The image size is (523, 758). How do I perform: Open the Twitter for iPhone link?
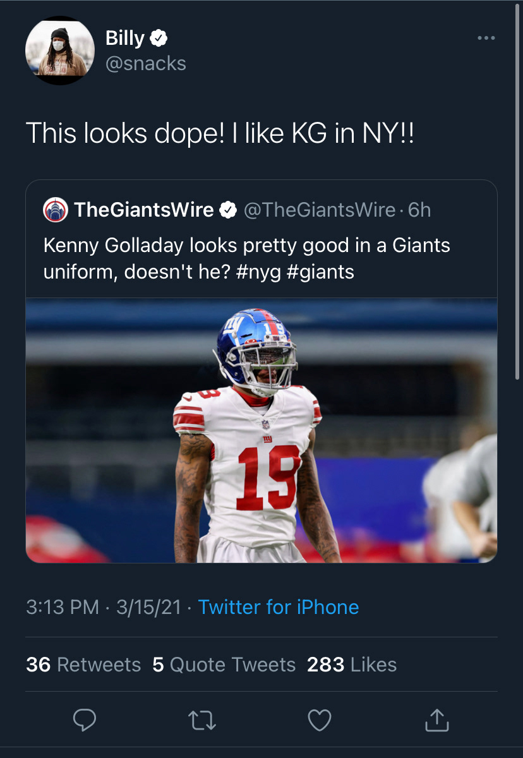279,607
